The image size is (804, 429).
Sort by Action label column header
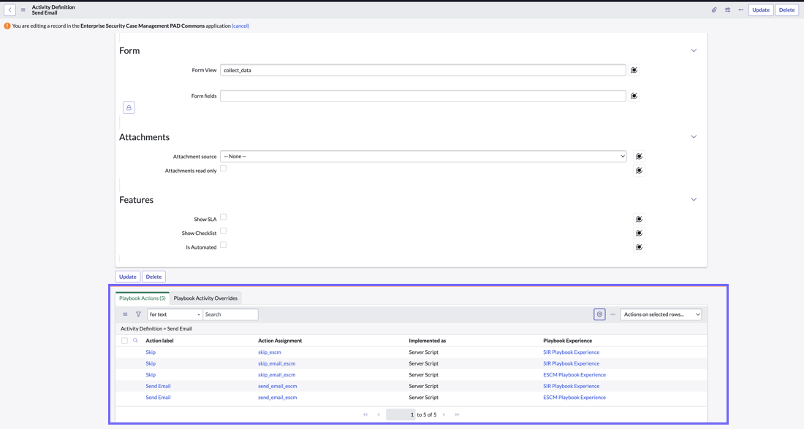pyautogui.click(x=159, y=341)
